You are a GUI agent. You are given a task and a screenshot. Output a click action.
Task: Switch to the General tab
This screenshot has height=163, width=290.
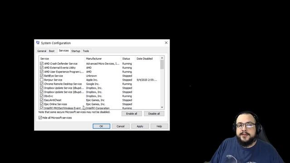click(42, 51)
